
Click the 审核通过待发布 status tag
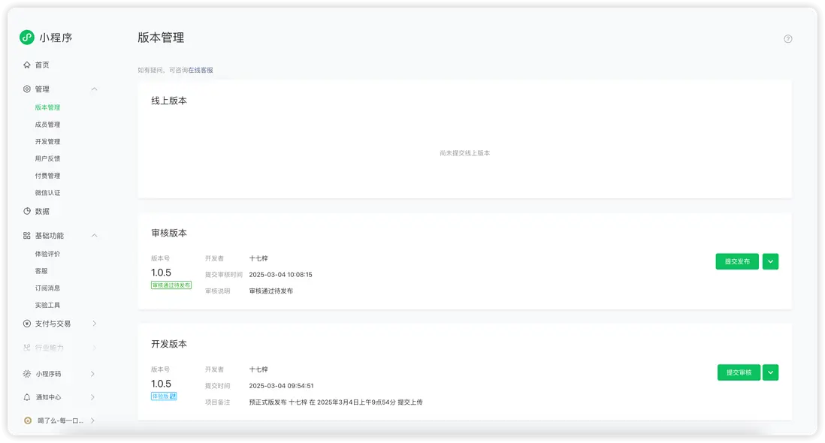tap(171, 285)
